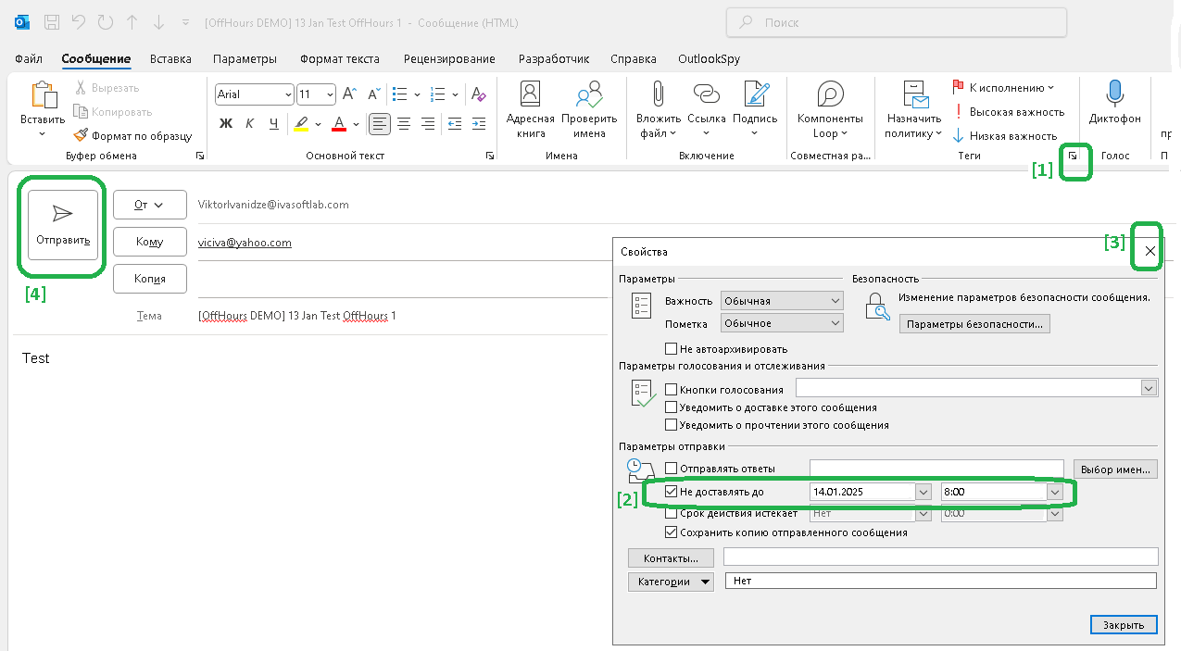Switch to the Параметры tab
This screenshot has height=651, width=1181.
tap(245, 59)
